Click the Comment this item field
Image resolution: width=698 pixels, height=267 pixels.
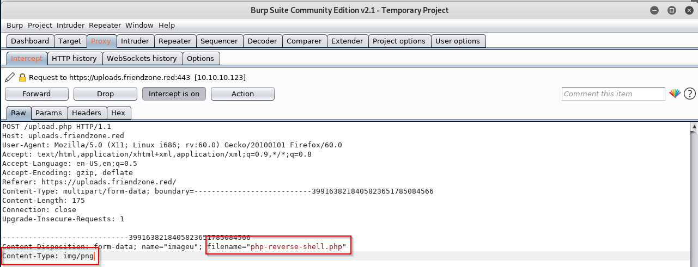click(x=614, y=94)
